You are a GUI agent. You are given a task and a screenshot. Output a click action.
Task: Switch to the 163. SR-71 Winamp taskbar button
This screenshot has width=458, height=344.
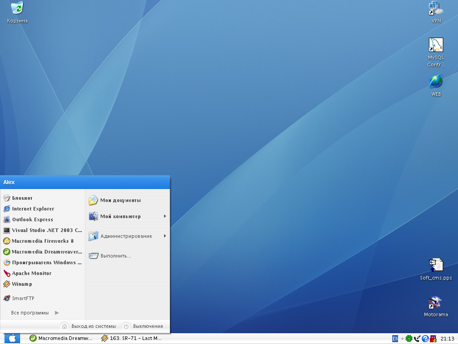[131, 339]
